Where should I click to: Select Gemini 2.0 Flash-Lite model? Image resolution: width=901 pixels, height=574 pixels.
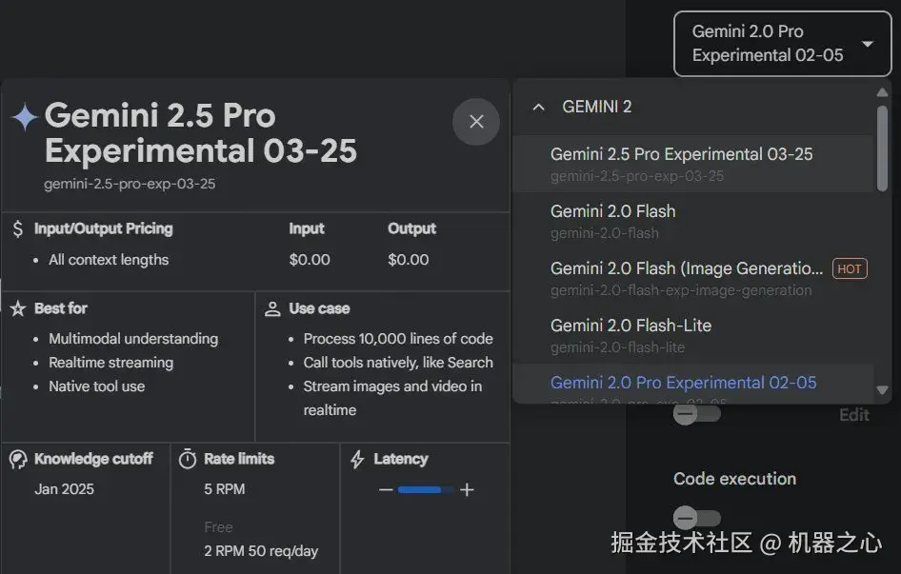(692, 335)
